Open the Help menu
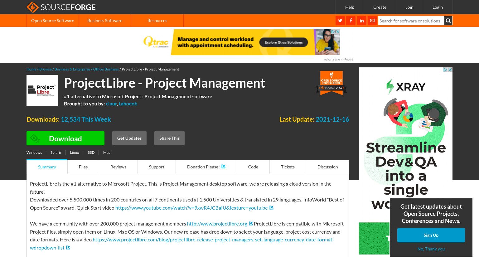Viewport: 479px width, 257px height. point(350,7)
